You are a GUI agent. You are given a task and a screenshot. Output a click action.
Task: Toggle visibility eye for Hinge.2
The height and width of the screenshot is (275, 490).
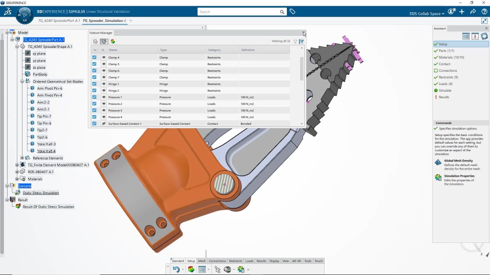tap(104, 91)
